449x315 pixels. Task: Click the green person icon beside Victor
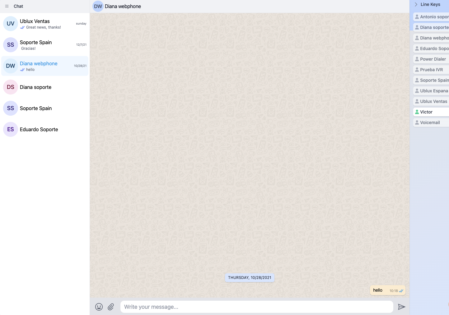(417, 112)
